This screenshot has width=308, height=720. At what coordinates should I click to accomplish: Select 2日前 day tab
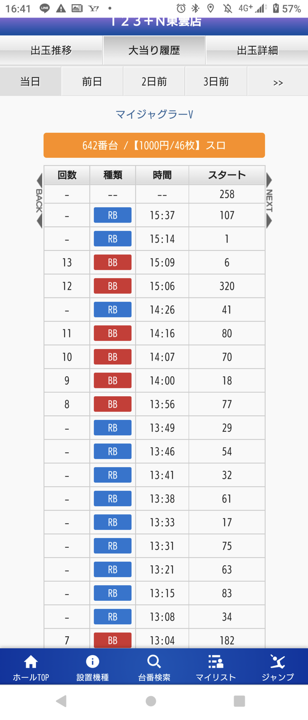154,82
